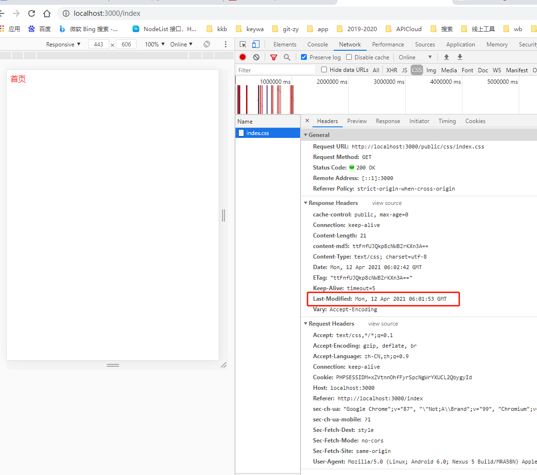Stop recording the network log
The width and height of the screenshot is (537, 475).
(243, 57)
